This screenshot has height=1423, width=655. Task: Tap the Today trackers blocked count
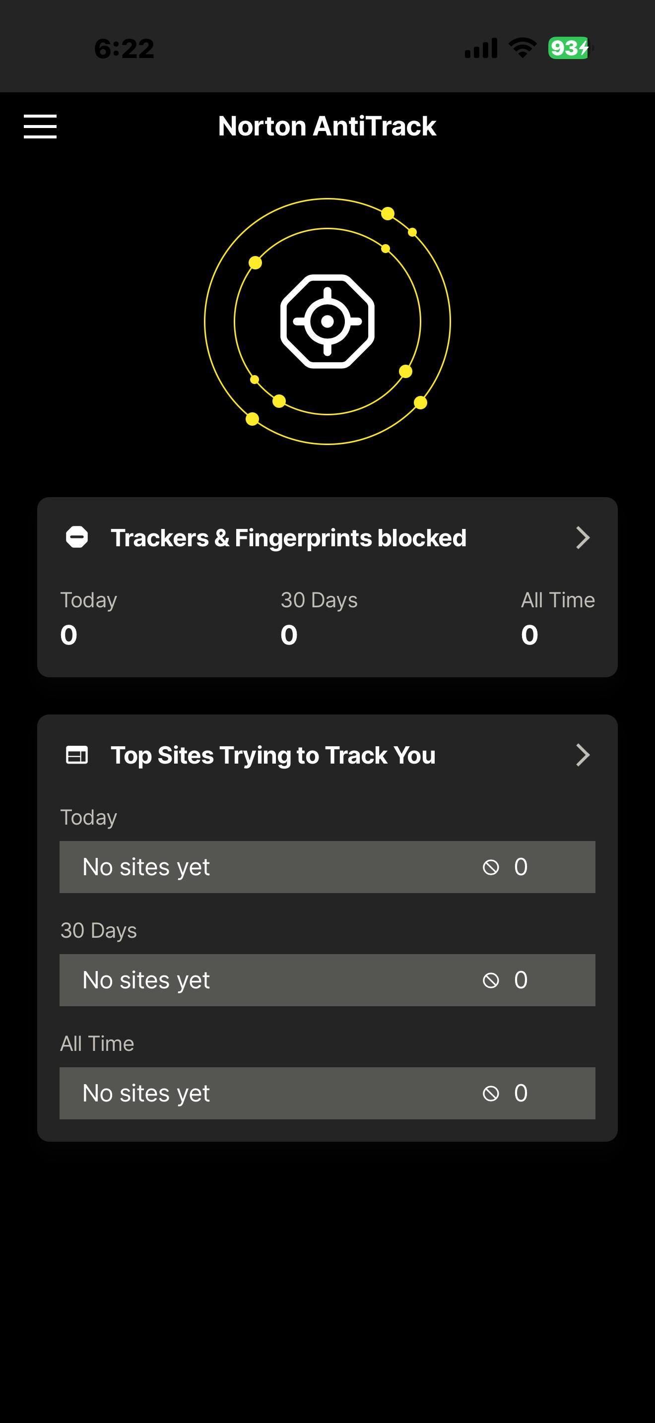coord(69,635)
